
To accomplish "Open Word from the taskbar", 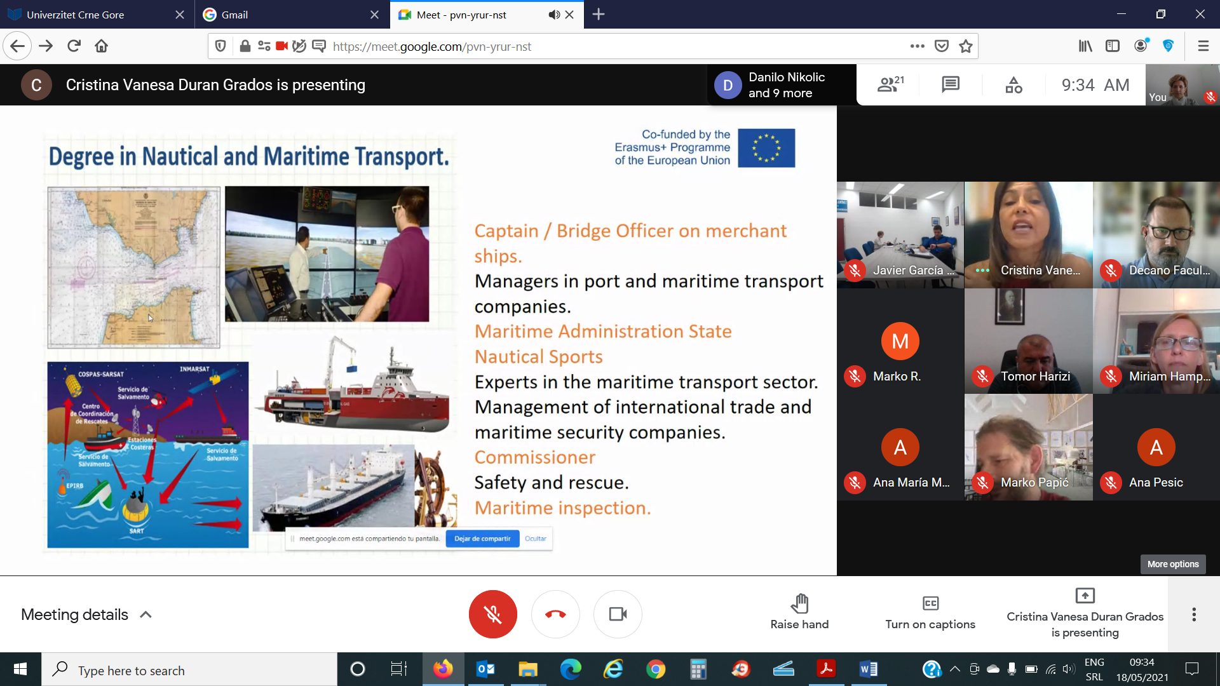I will click(x=869, y=669).
